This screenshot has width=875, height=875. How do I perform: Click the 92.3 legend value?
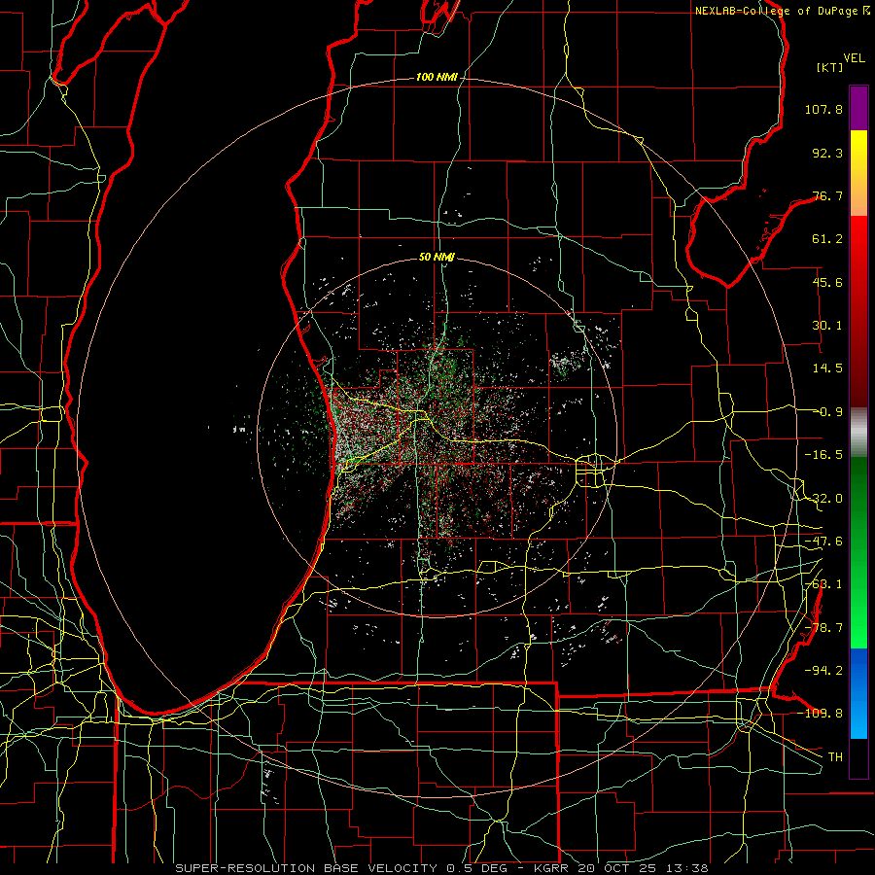tap(827, 153)
